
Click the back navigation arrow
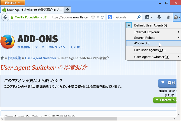(5, 17)
